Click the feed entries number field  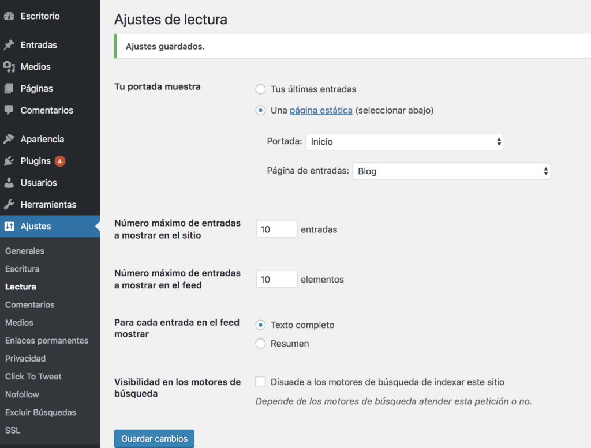tap(276, 279)
